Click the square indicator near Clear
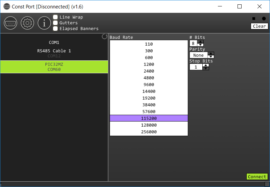 [254, 19]
